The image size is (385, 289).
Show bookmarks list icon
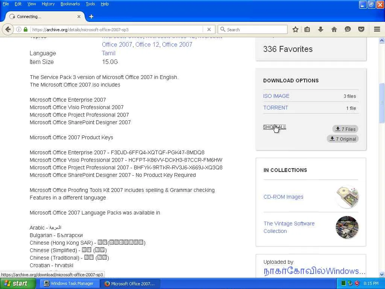(x=307, y=29)
